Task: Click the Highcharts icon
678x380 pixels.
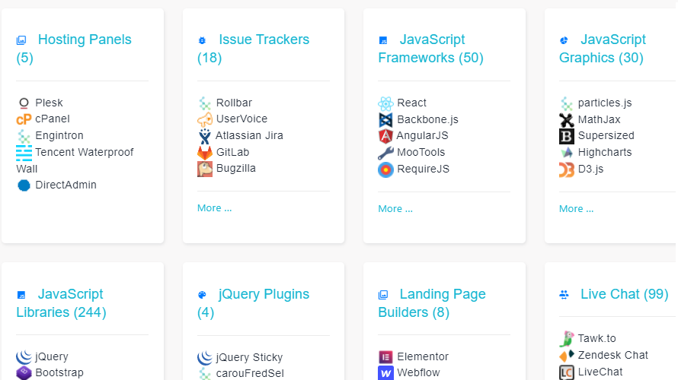Action: (x=567, y=153)
